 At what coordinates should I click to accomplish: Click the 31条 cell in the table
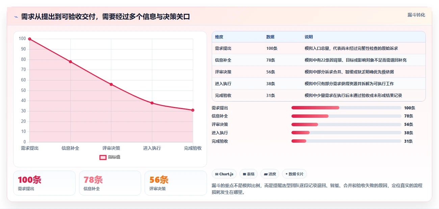point(271,96)
